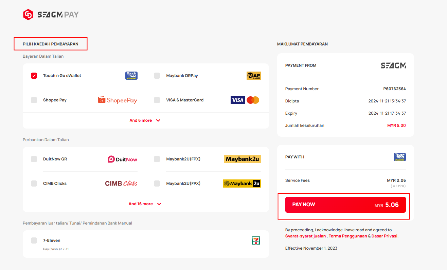Click the yellow Maybank2u logo without tiger

coord(242,159)
